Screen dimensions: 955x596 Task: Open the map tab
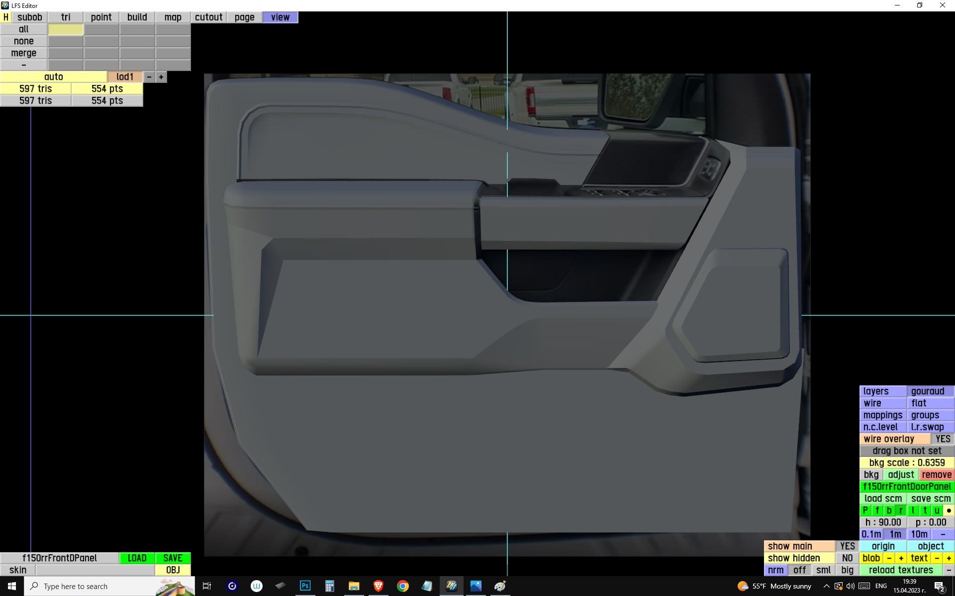(x=173, y=17)
